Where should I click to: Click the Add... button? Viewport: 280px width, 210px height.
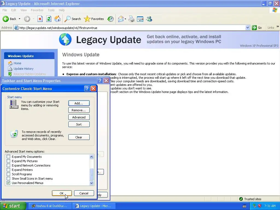click(79, 103)
